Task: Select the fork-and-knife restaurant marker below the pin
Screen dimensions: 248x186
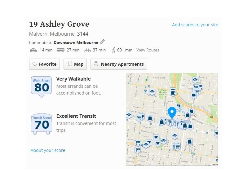Action: click(170, 122)
